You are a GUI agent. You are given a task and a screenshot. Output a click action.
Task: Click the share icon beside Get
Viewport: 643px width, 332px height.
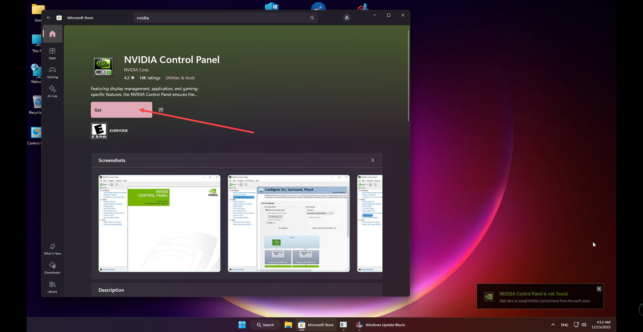[161, 110]
